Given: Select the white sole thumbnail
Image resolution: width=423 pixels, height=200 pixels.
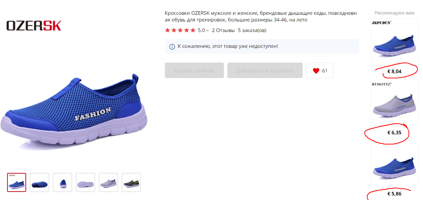Looking at the screenshot, I should pos(85,182).
